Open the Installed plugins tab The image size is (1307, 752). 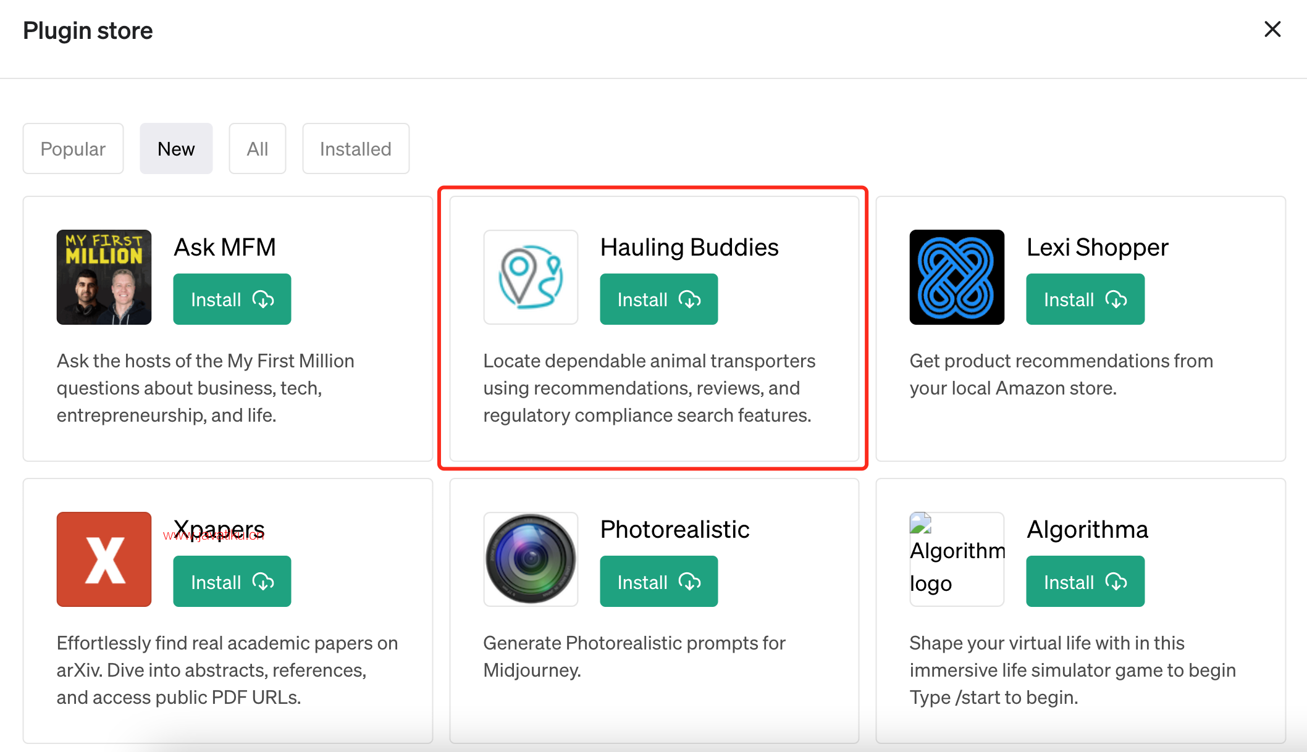[356, 149]
